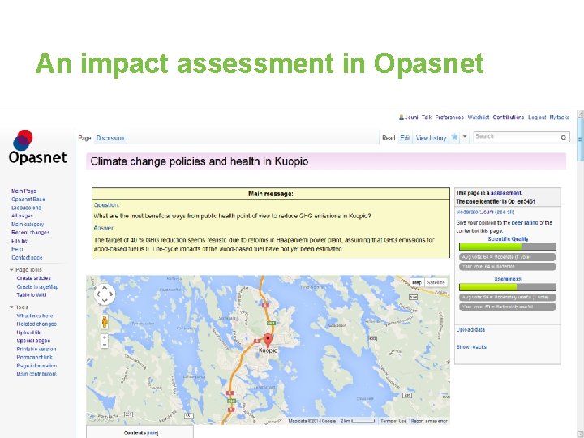Open My tasks link
Viewport: 584px width, 438px height.
coord(560,118)
